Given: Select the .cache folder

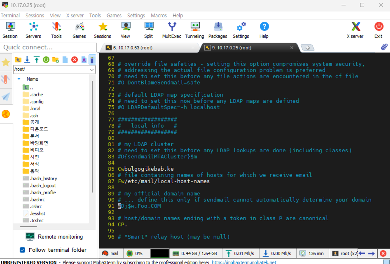Looking at the screenshot, I should (37, 95).
